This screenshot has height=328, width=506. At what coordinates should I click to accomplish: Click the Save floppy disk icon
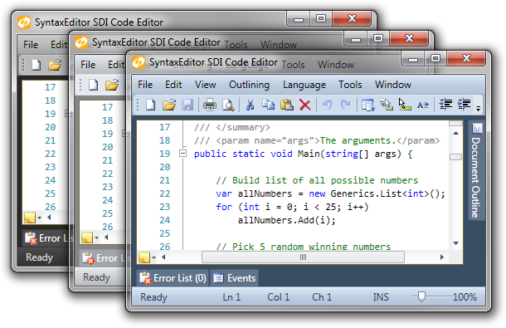pos(187,105)
